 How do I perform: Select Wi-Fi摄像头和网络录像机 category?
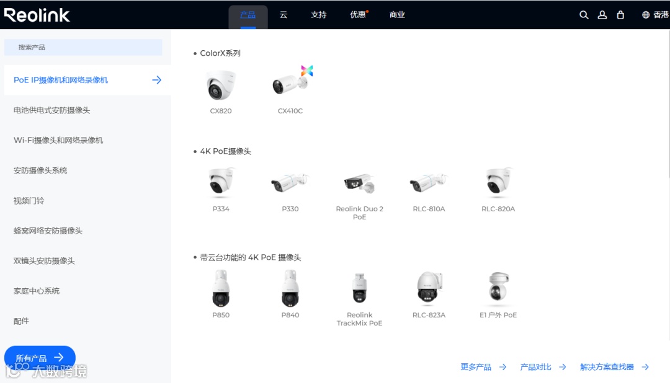[x=58, y=140]
